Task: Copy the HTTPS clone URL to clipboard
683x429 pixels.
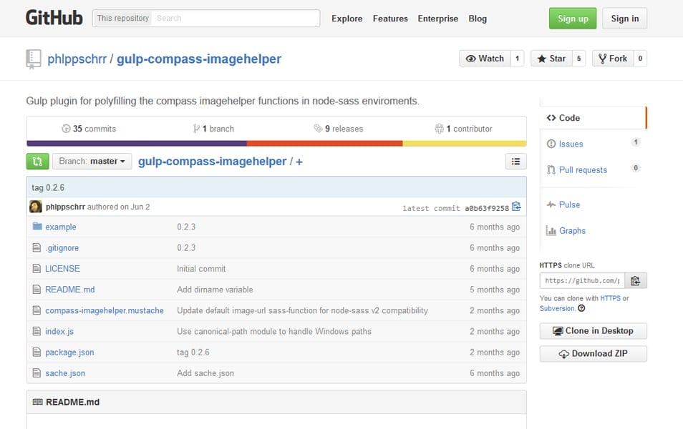Action: (x=636, y=280)
